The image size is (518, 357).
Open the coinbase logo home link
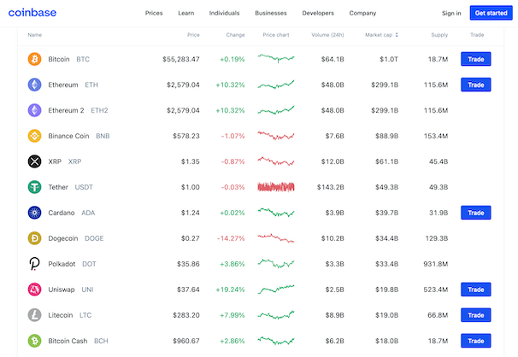click(x=32, y=13)
